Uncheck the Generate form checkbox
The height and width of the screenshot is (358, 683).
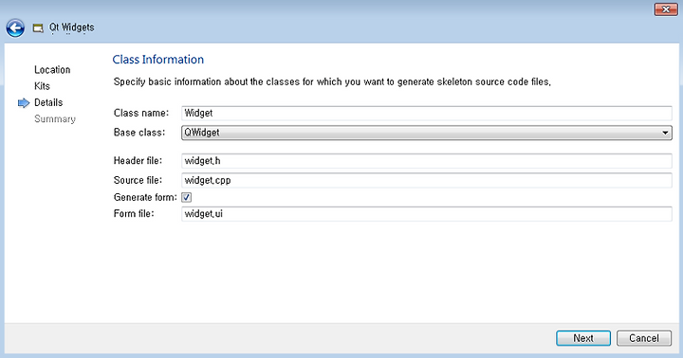tap(187, 198)
